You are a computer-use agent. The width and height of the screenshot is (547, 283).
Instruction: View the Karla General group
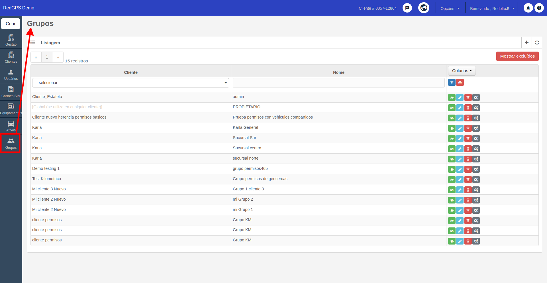click(x=452, y=128)
